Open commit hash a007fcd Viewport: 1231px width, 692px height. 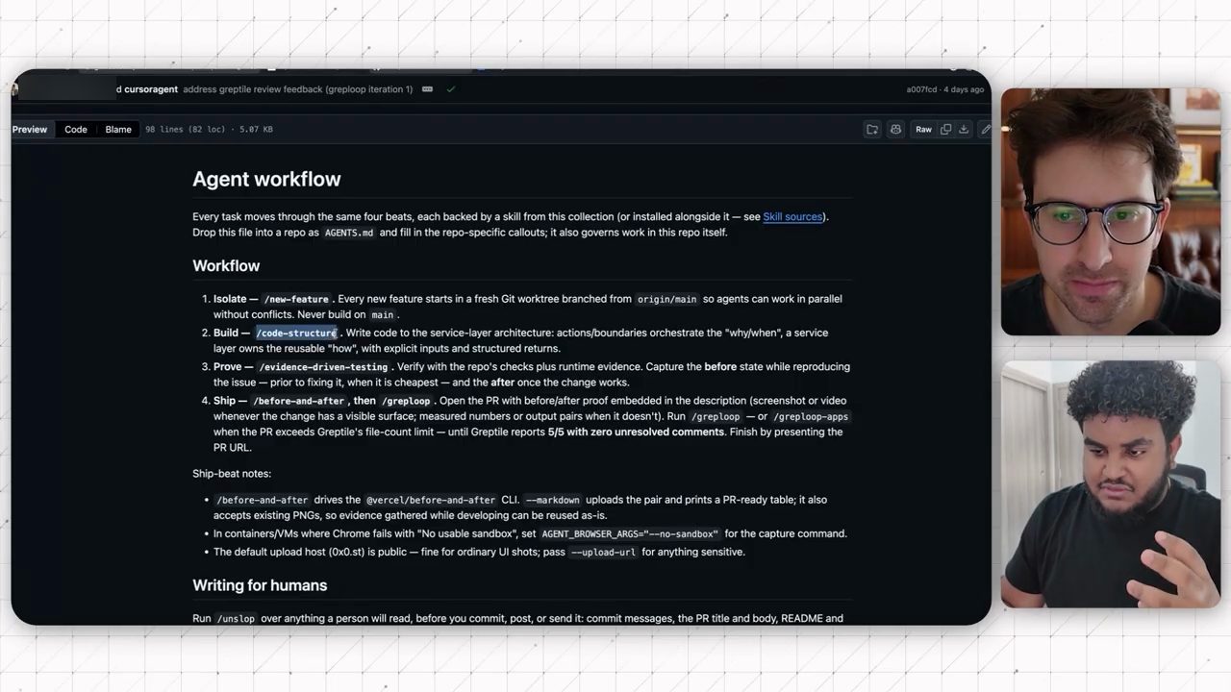[921, 89]
